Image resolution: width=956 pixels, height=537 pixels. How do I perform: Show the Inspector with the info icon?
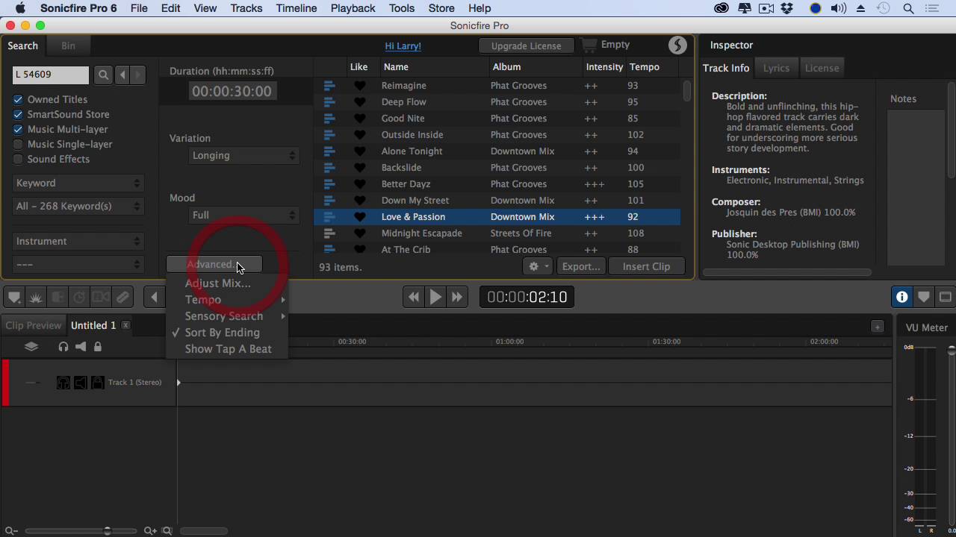click(902, 297)
